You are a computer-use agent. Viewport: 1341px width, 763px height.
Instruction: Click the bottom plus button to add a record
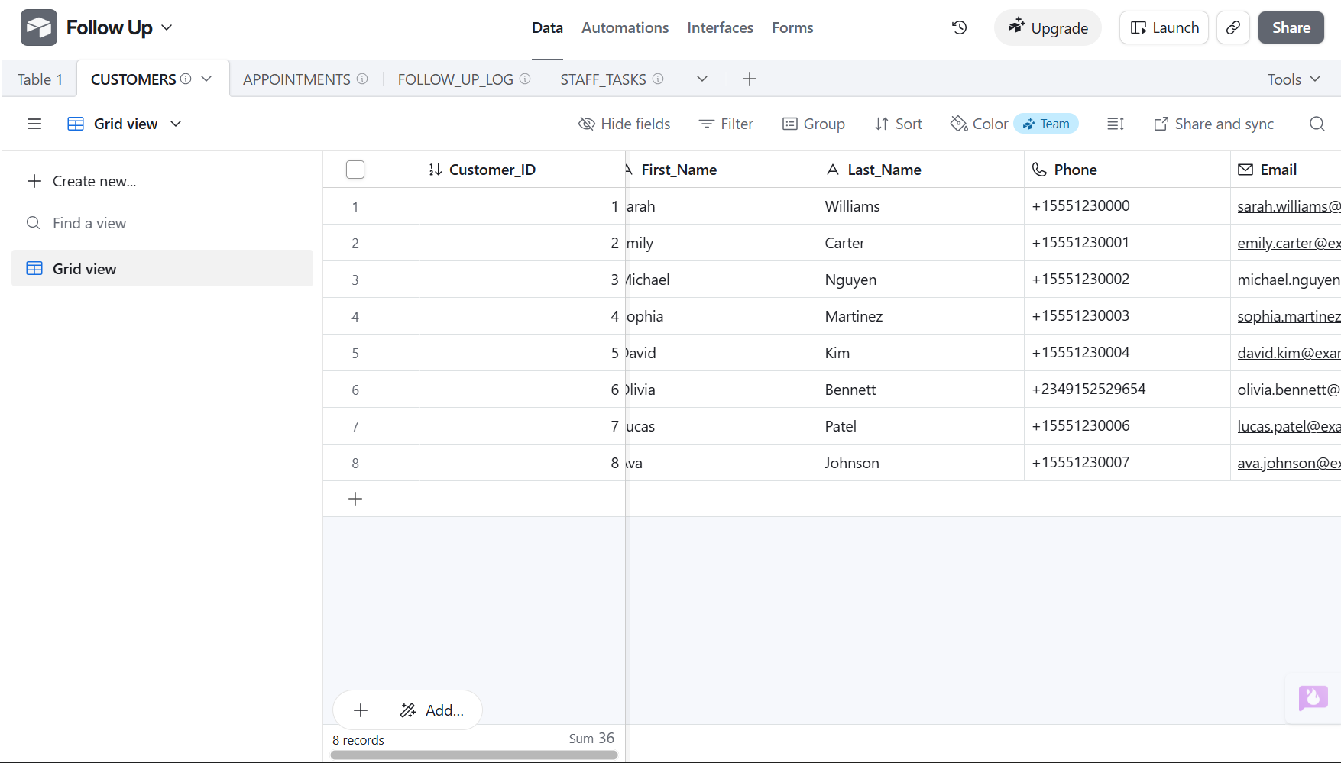[x=361, y=710]
